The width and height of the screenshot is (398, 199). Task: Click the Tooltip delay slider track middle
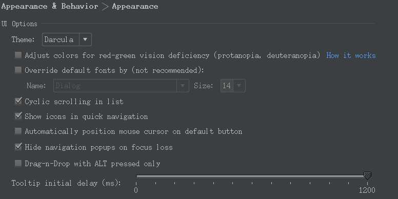[x=252, y=176]
